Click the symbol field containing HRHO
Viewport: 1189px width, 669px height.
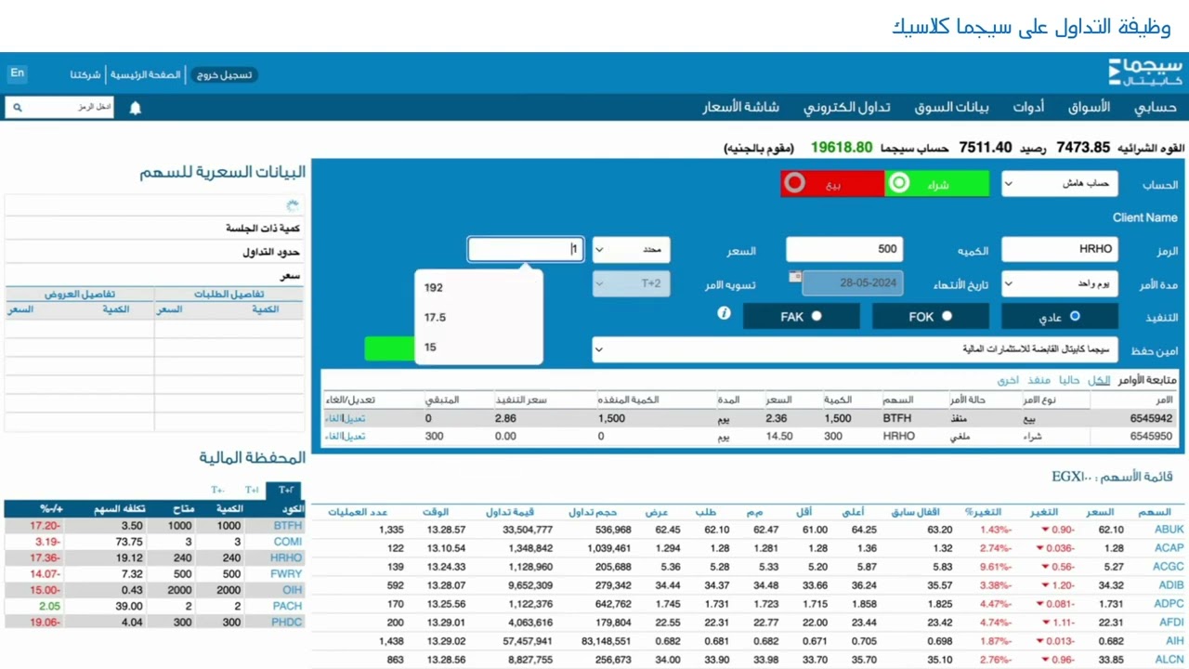pyautogui.click(x=1060, y=249)
